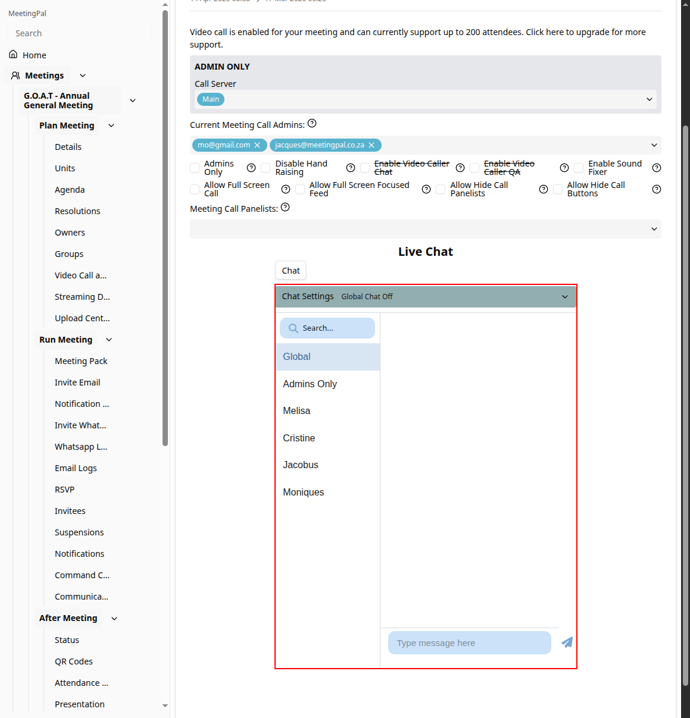Viewport: 690px width, 718px height.
Task: Collapse Plan Meeting section chevron
Action: 111,126
